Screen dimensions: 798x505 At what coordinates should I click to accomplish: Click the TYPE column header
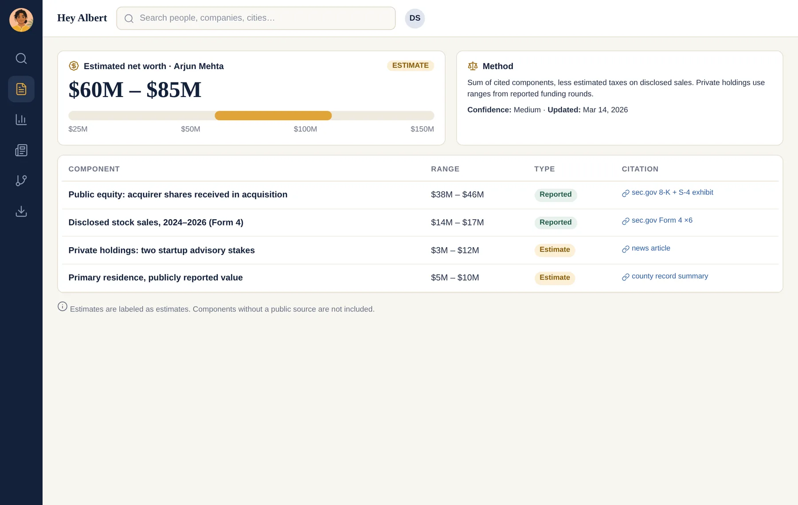[x=544, y=169]
